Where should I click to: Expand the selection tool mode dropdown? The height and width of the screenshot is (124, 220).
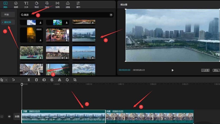[6, 80]
